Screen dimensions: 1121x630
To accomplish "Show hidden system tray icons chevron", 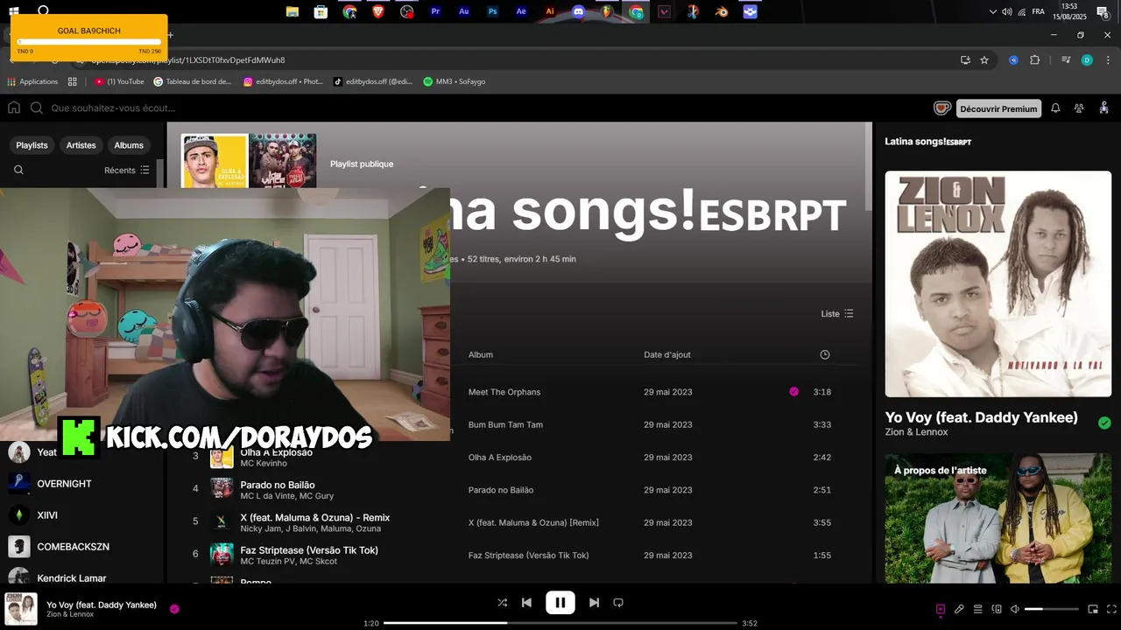I will click(x=992, y=11).
